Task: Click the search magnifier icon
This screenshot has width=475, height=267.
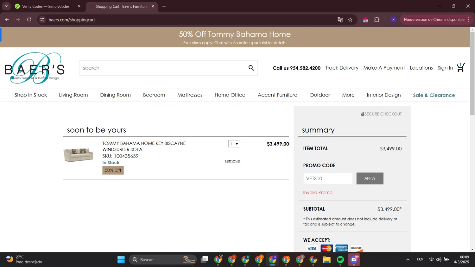Action: (x=251, y=68)
